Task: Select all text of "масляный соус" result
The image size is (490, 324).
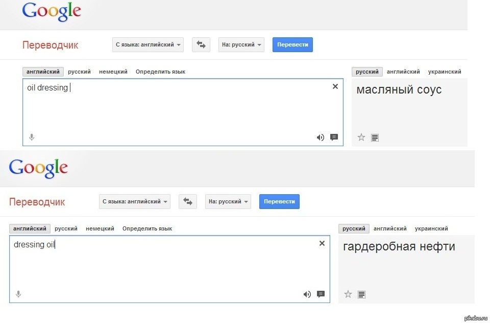Action: click(375, 137)
